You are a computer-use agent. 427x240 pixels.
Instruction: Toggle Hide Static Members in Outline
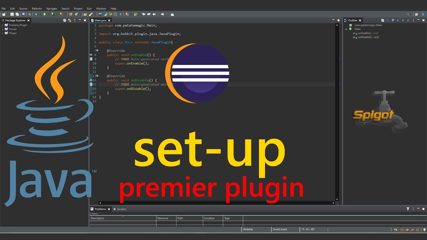click(x=398, y=20)
